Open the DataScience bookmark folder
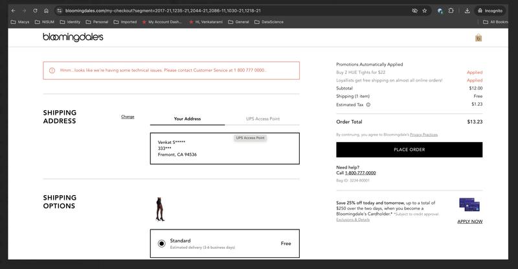Image resolution: width=518 pixels, height=269 pixels. 269,22
